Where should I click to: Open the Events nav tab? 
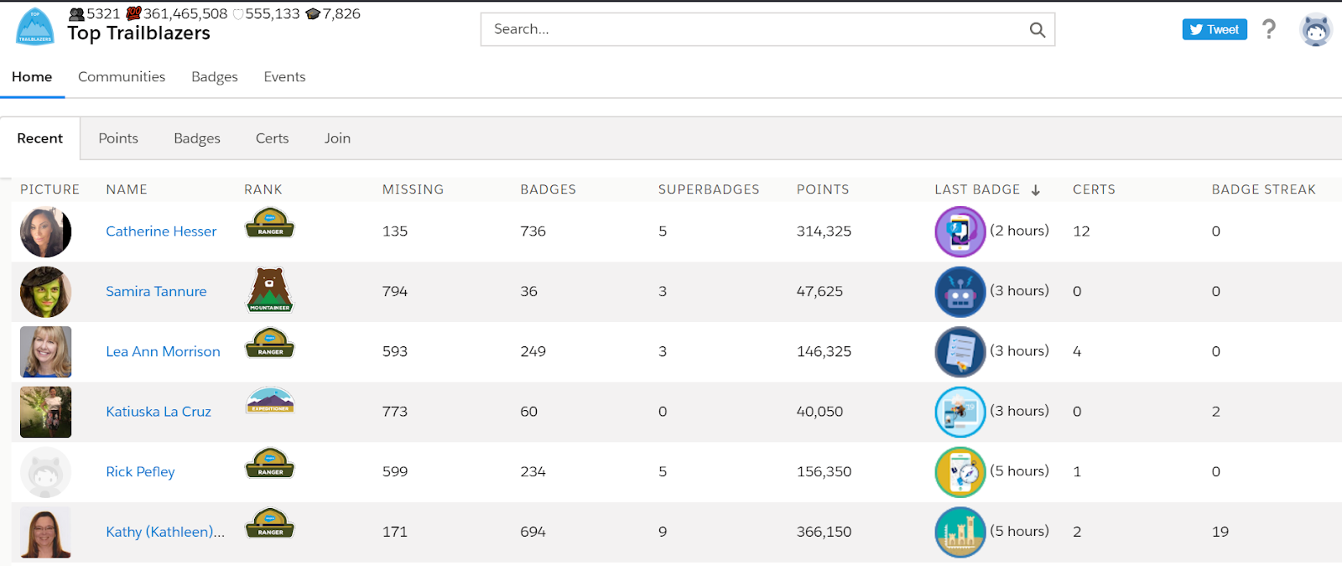[x=284, y=77]
